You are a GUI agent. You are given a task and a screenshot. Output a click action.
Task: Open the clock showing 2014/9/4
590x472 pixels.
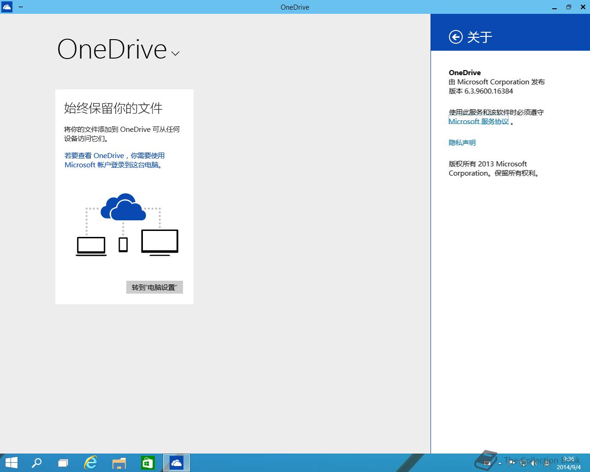[x=568, y=463]
